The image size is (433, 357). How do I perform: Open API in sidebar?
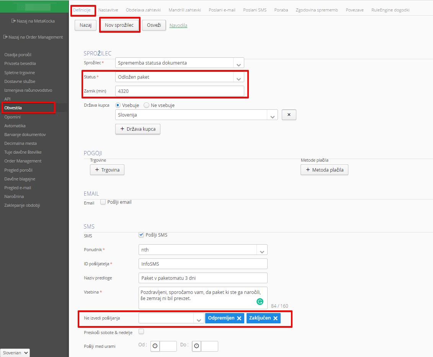7,99
